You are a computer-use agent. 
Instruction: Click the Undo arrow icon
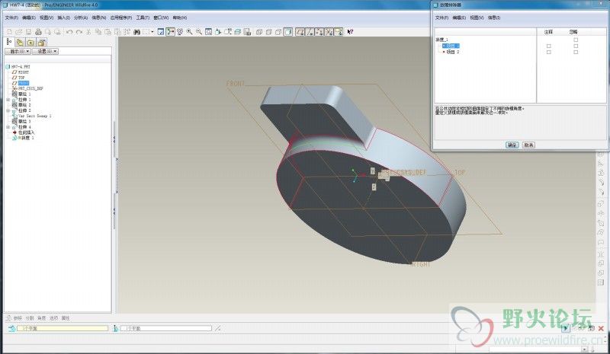point(69,32)
